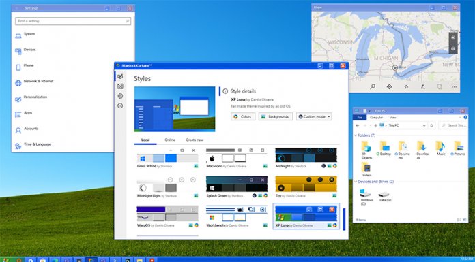
Task: Open the Create new tab
Action: tap(195, 140)
